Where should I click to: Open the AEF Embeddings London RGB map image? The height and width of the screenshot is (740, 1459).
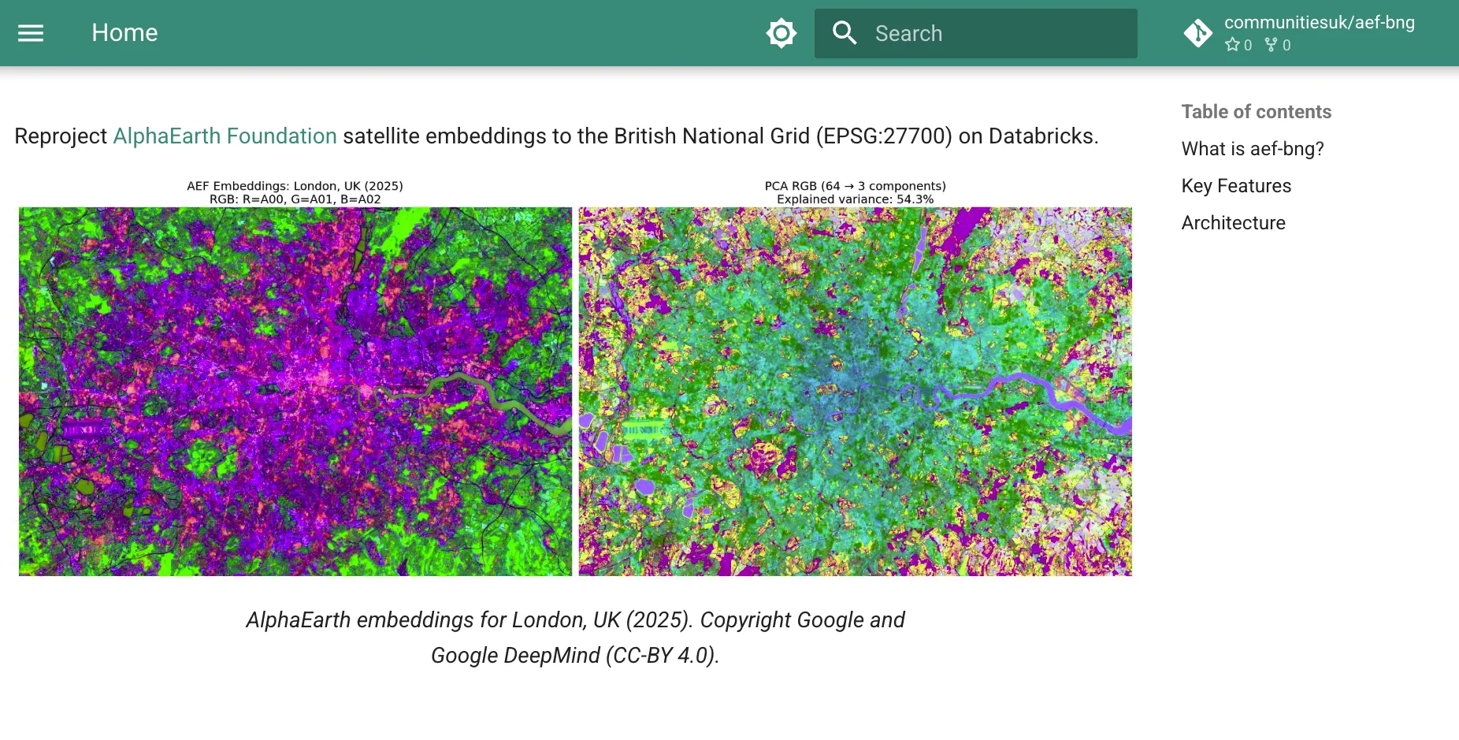point(295,391)
